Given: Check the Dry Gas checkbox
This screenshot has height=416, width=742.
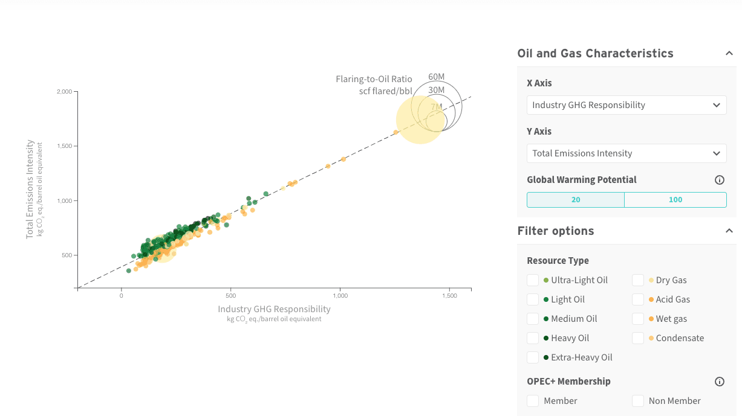Looking at the screenshot, I should click(638, 280).
